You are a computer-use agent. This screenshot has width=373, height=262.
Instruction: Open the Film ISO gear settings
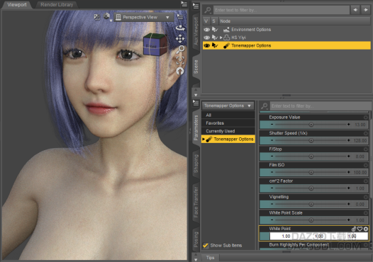[x=366, y=165]
